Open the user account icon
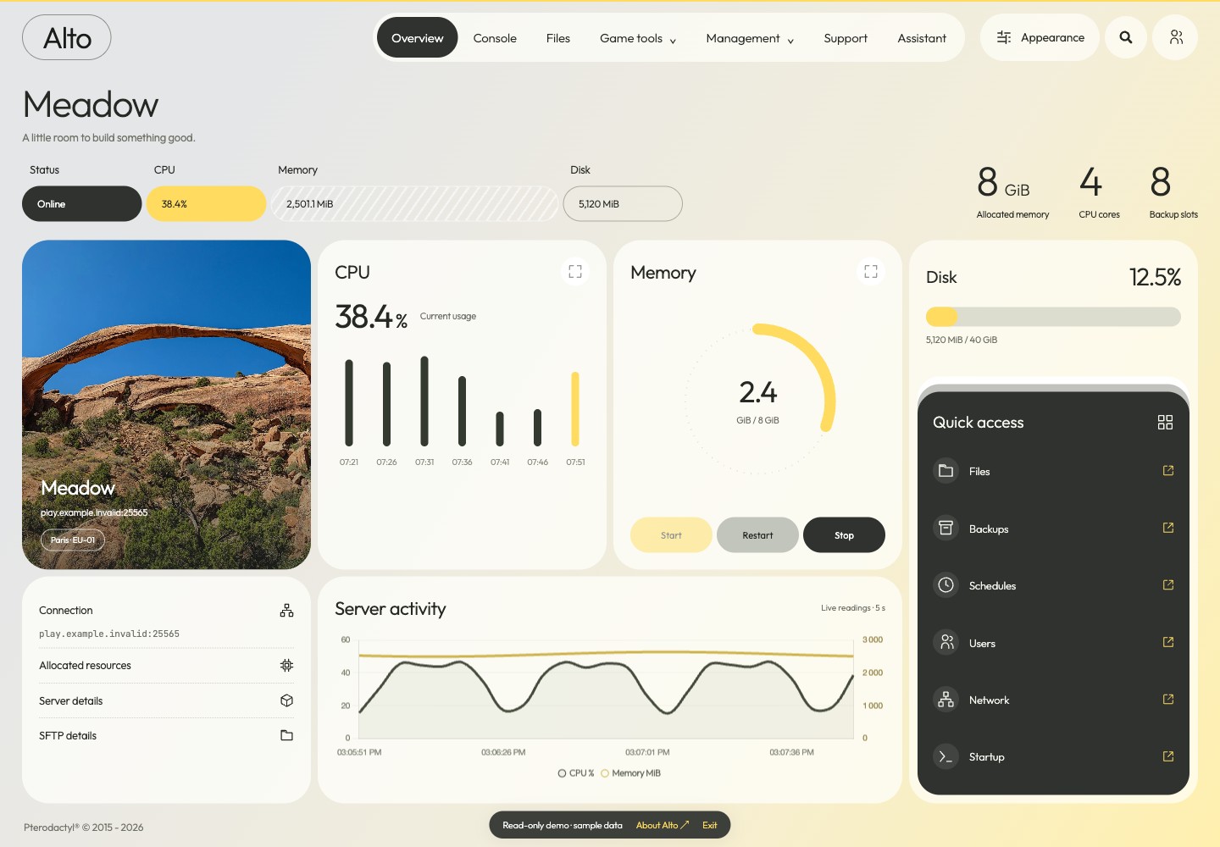 [x=1176, y=37]
